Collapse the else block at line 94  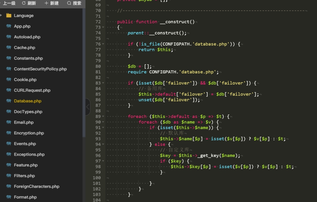103,144
